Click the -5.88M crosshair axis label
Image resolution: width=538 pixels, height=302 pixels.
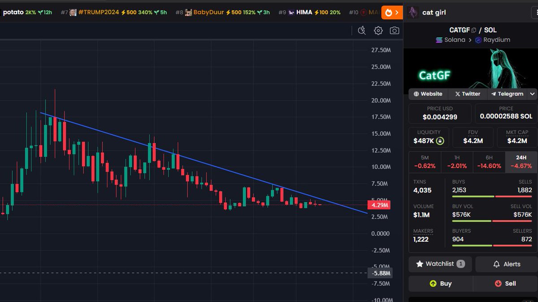(x=380, y=273)
